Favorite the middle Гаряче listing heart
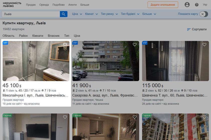Image resolution: width=211 pixels, height=140 pixels. coord(135,117)
